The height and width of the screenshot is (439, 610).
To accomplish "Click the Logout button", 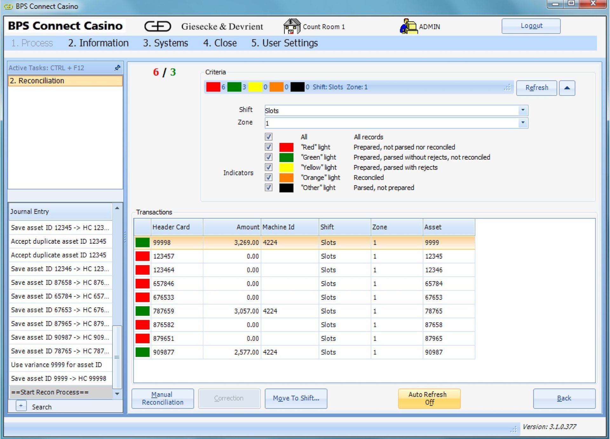I will pyautogui.click(x=531, y=26).
